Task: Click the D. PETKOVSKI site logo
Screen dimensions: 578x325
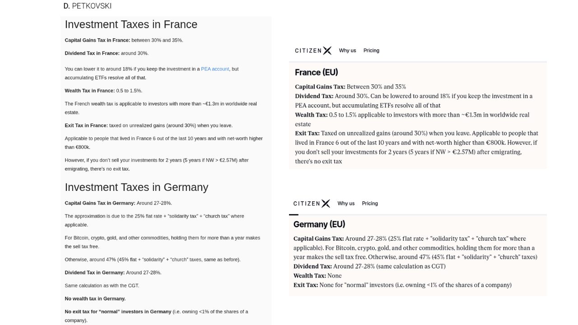Action: (x=87, y=6)
